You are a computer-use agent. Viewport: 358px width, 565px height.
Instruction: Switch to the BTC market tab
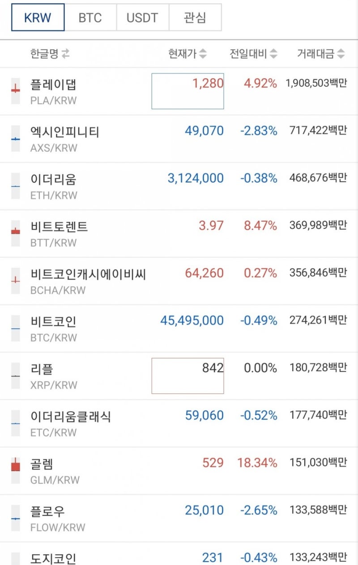(90, 17)
